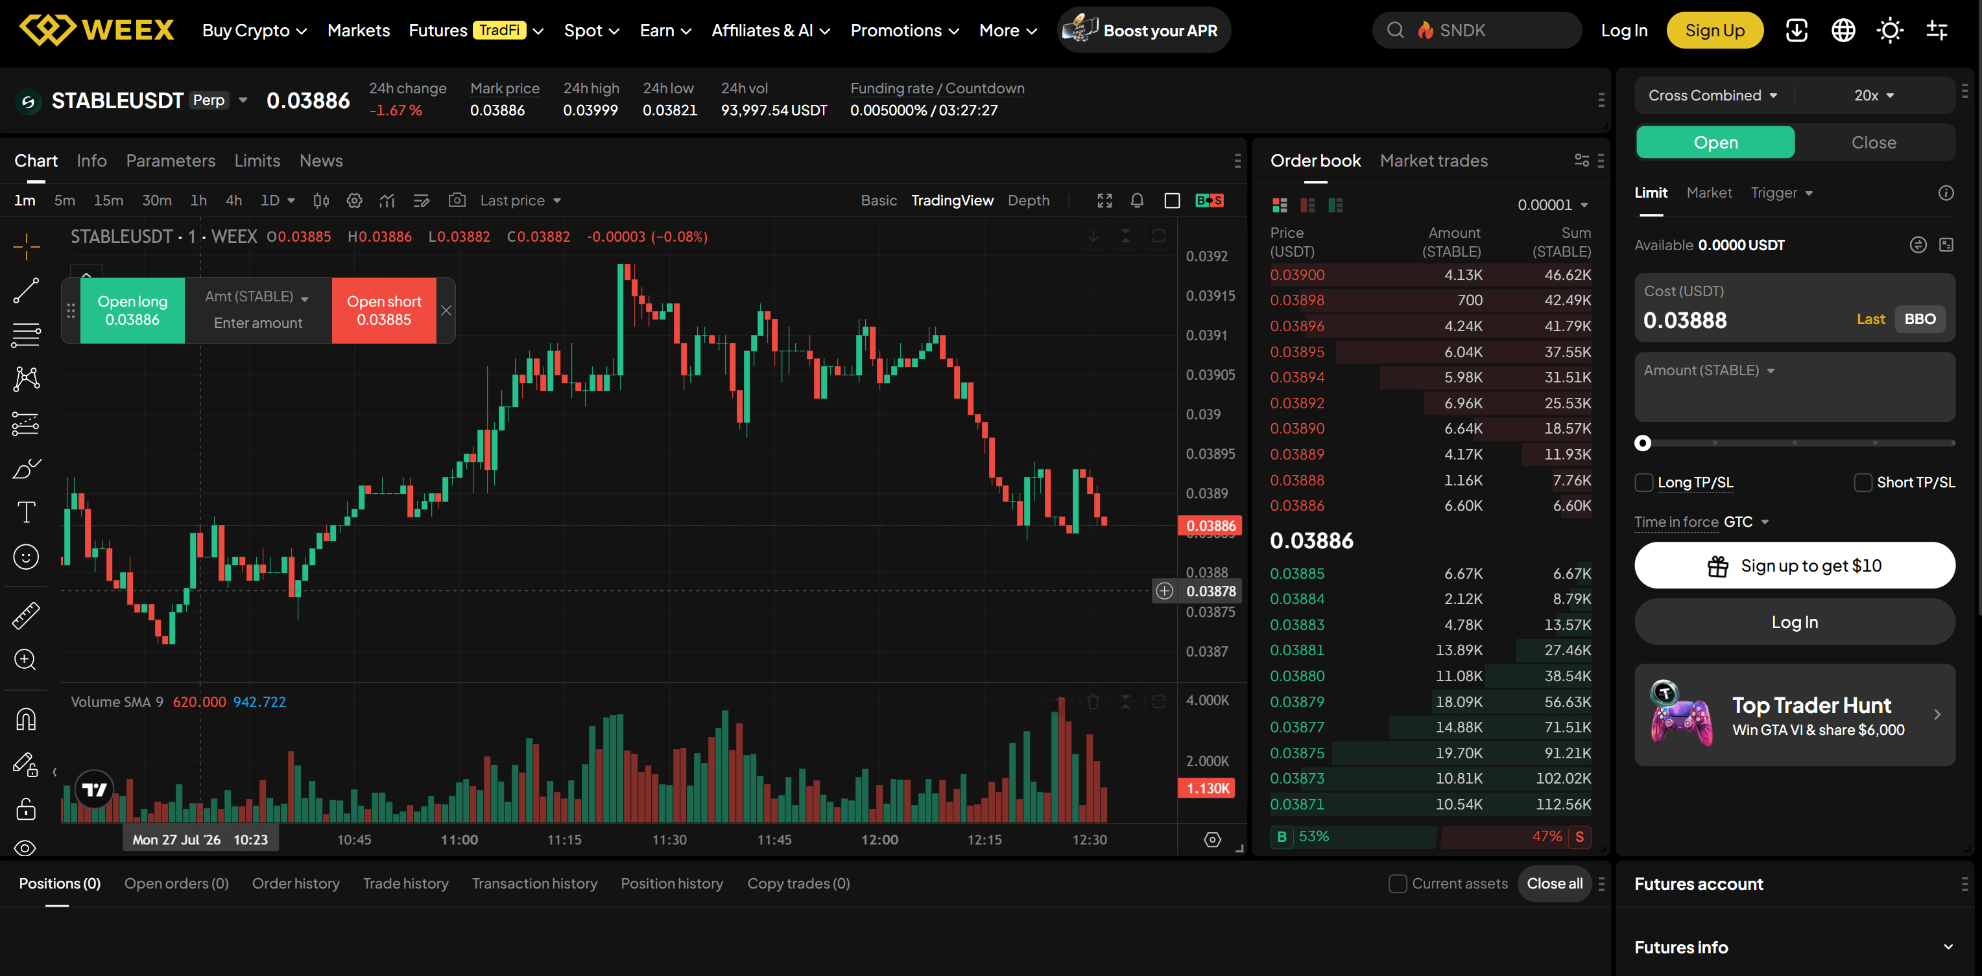The width and height of the screenshot is (1982, 976).
Task: Activate the zoom in tool
Action: click(x=26, y=660)
